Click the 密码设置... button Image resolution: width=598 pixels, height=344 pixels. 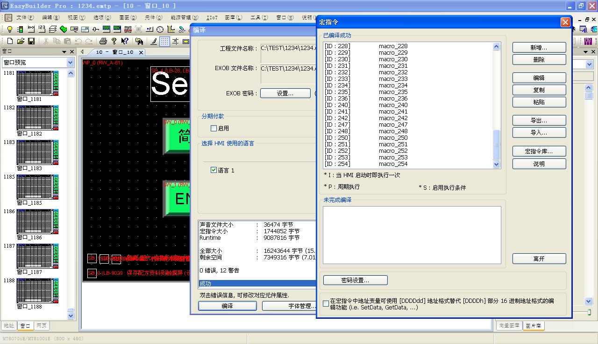(355, 280)
